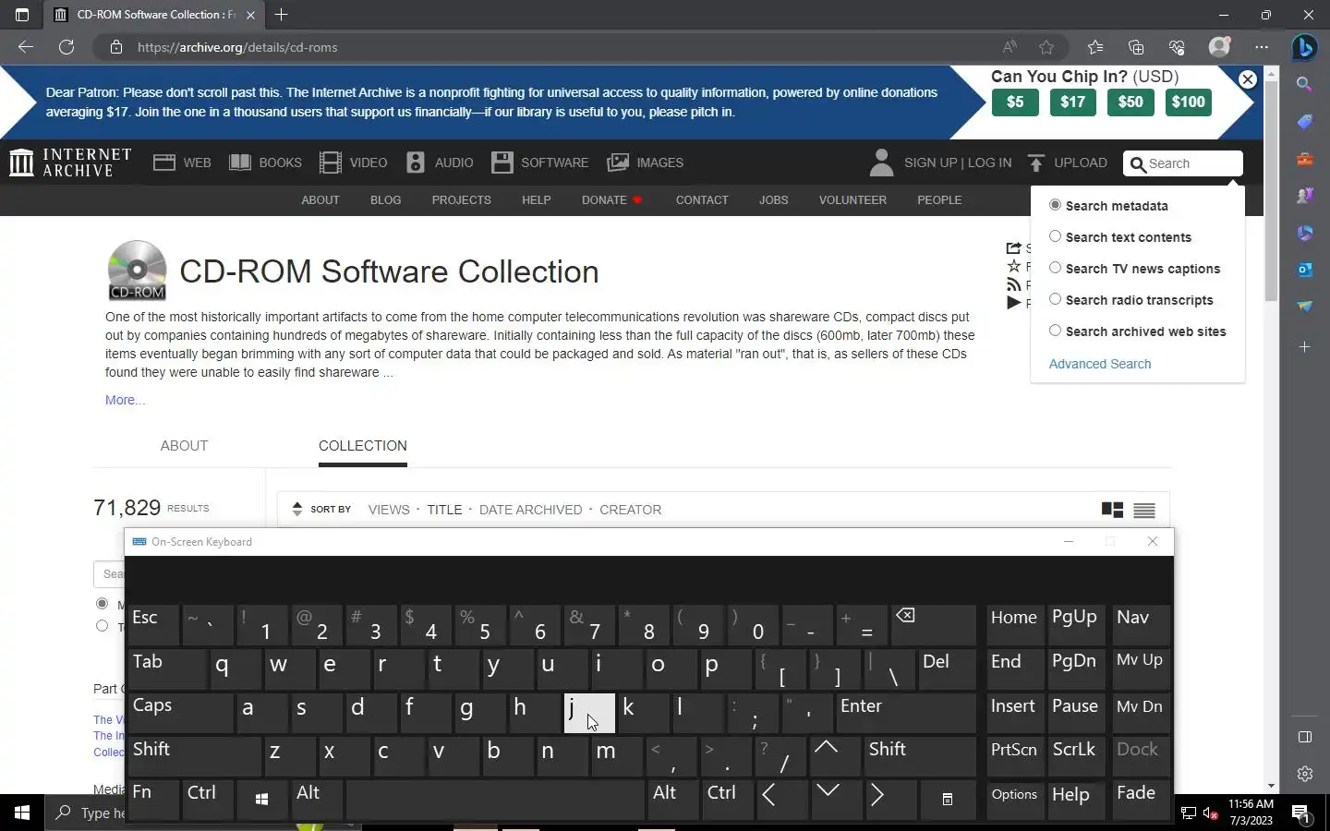Switch to list view layout

tap(1144, 510)
